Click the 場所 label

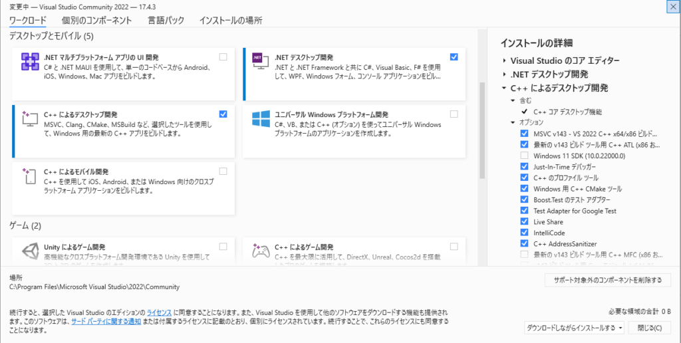coord(15,277)
